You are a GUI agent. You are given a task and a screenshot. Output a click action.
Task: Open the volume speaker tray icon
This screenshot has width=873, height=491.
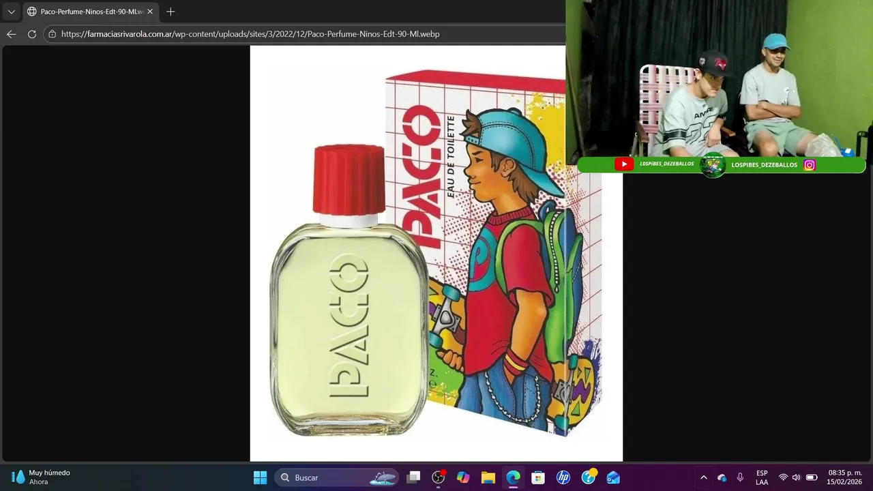coord(796,477)
